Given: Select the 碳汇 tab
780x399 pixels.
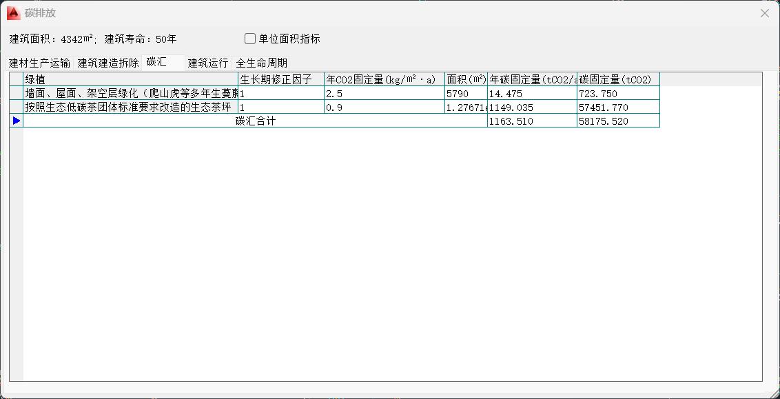Looking at the screenshot, I should [x=157, y=62].
